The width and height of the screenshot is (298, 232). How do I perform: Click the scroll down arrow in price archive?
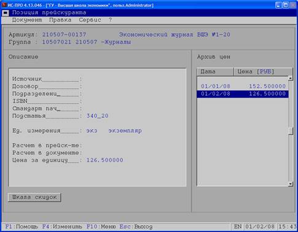291,184
